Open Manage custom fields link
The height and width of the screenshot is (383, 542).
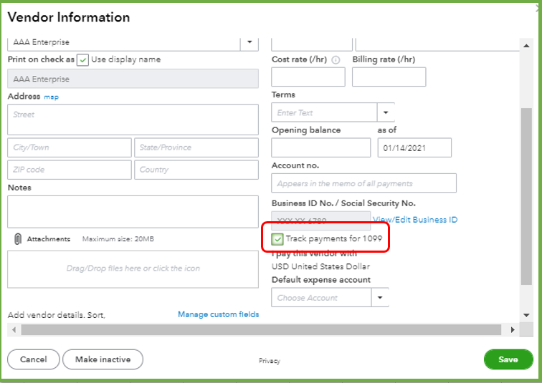click(x=218, y=314)
